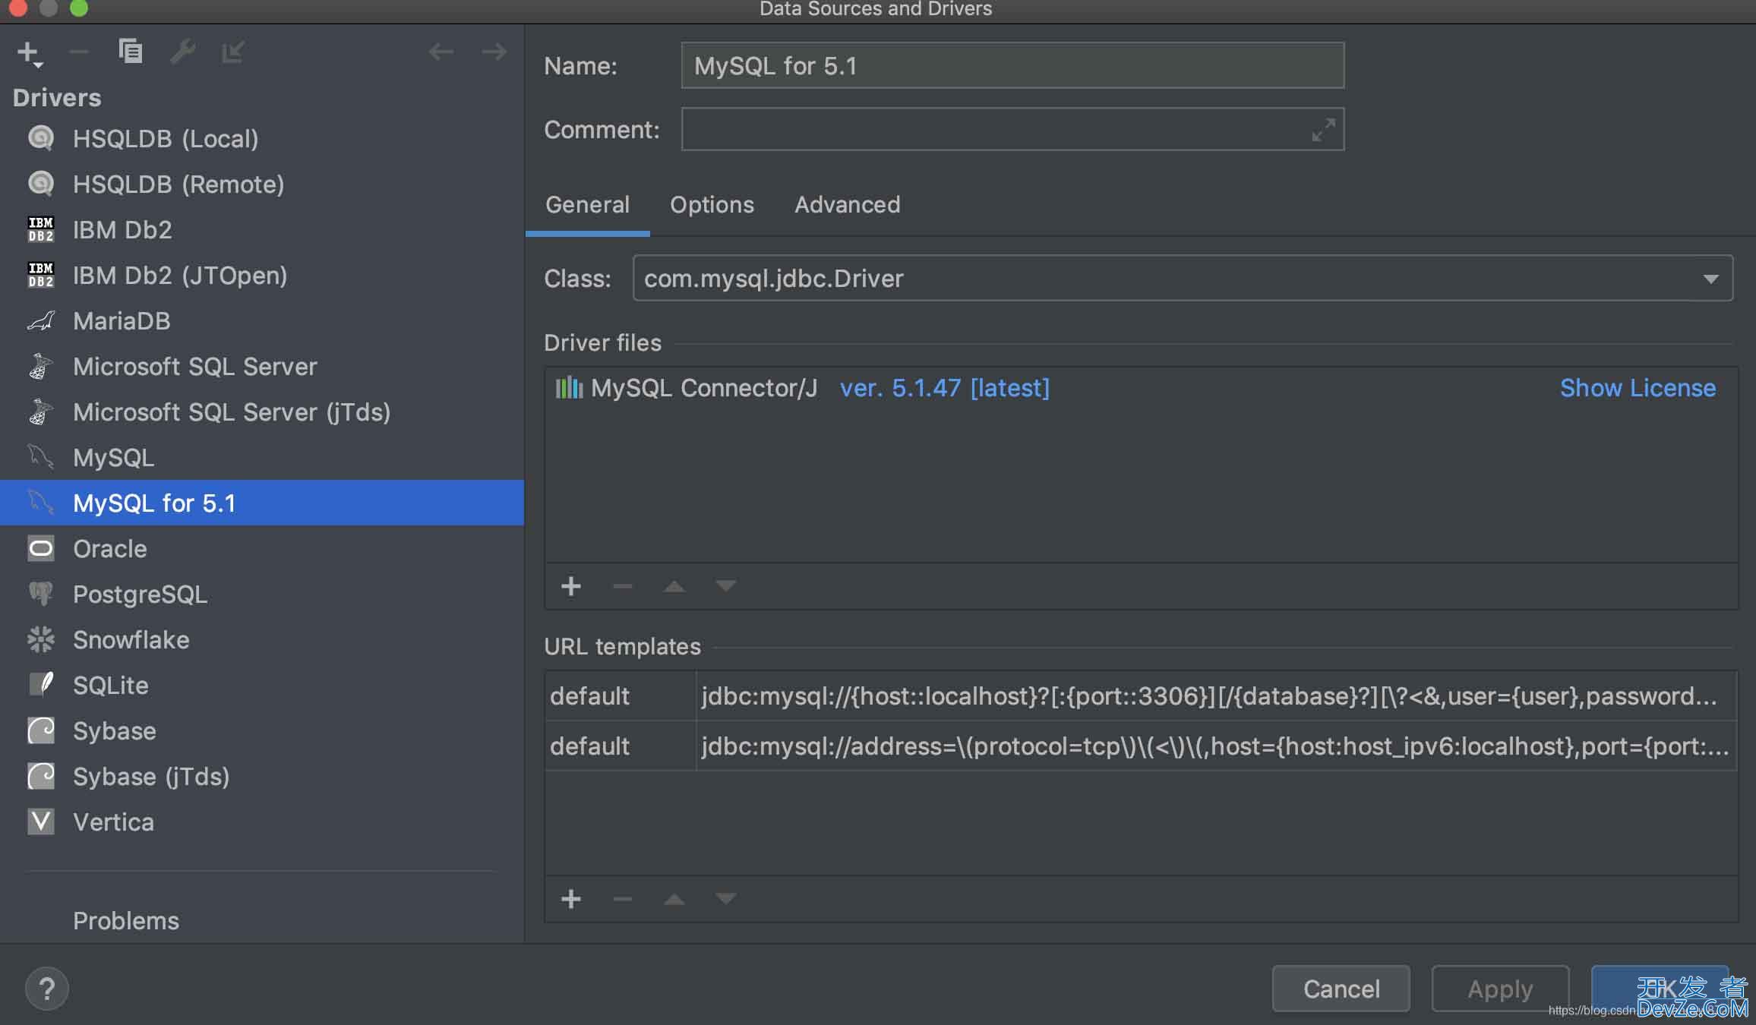Select the Sybase driver
The width and height of the screenshot is (1756, 1025).
pos(262,730)
